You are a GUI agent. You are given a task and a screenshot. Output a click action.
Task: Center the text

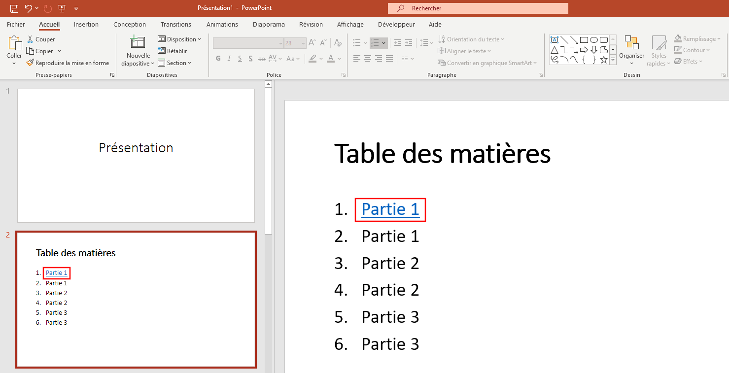click(x=368, y=59)
